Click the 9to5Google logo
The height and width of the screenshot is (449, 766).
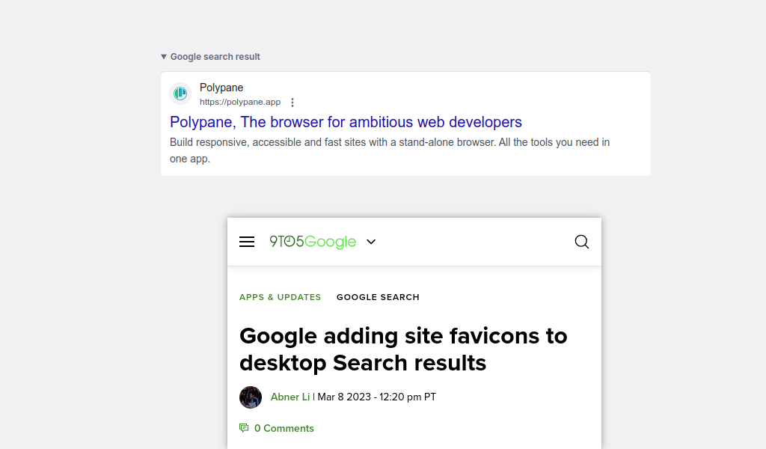pyautogui.click(x=313, y=242)
